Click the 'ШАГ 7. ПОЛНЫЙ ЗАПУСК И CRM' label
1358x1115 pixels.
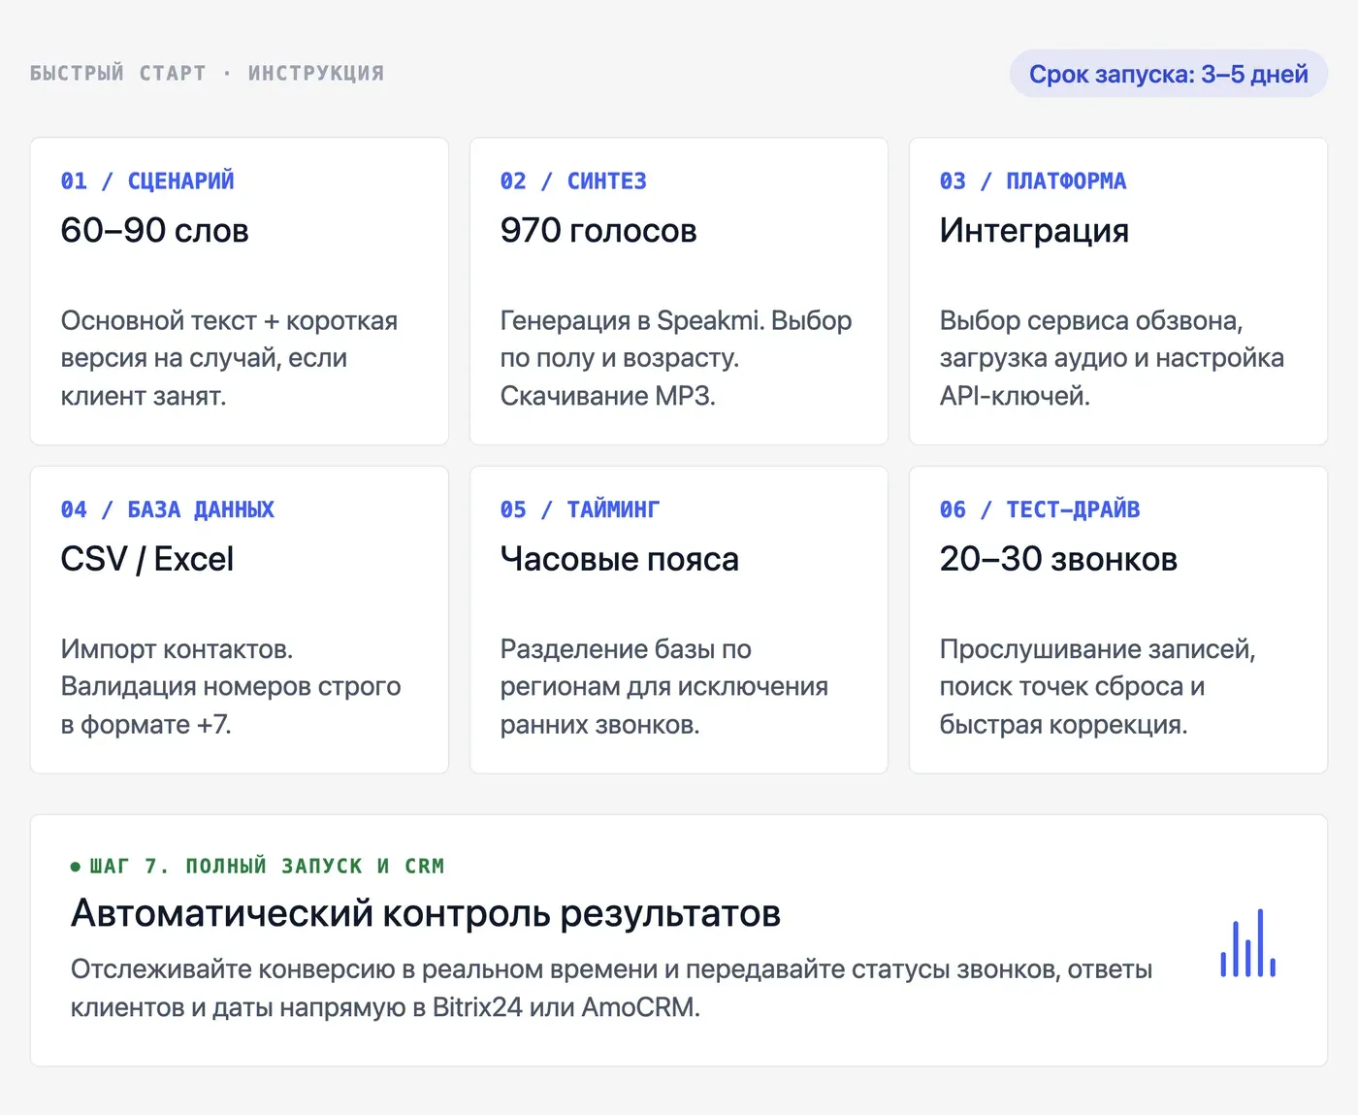(267, 867)
